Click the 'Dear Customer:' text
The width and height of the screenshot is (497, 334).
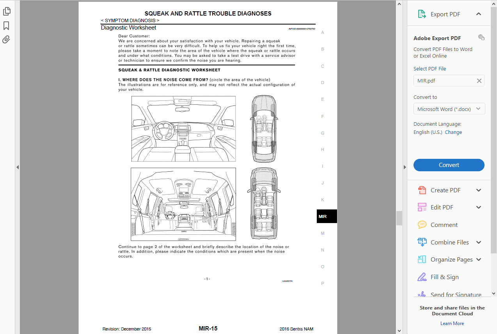[x=134, y=36]
